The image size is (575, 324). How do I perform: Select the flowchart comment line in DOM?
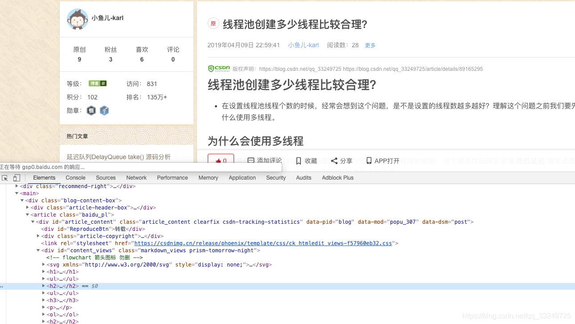pyautogui.click(x=94, y=258)
